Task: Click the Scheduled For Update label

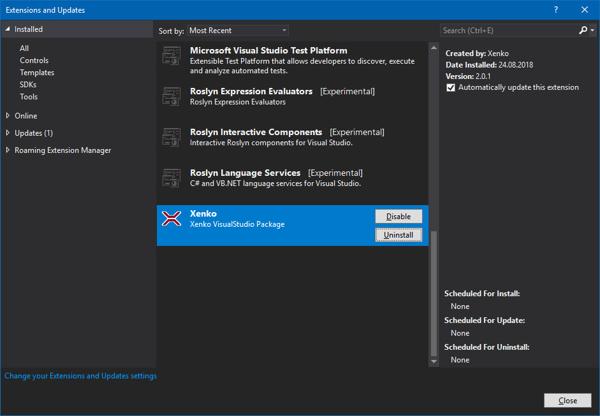Action: [x=485, y=320]
